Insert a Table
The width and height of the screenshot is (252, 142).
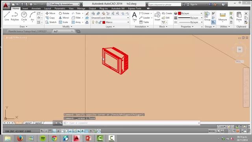pyautogui.click(x=144, y=22)
